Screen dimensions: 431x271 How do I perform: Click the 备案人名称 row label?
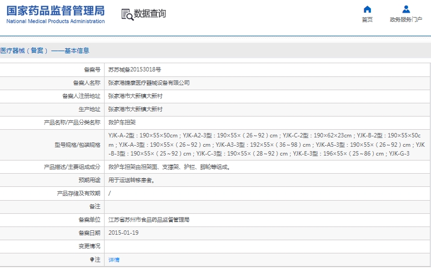[86, 82]
